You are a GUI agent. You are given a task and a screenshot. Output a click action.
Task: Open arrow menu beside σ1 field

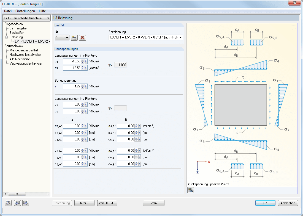86,61
